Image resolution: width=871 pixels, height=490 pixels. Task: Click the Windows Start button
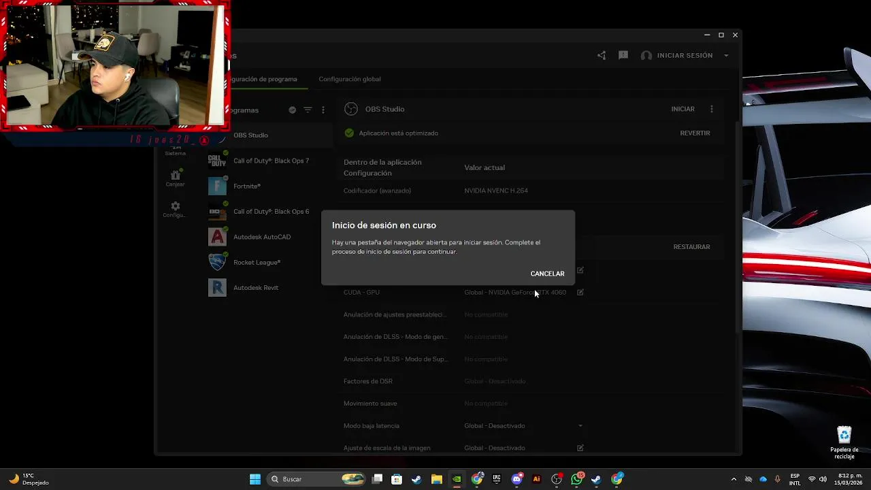click(255, 479)
